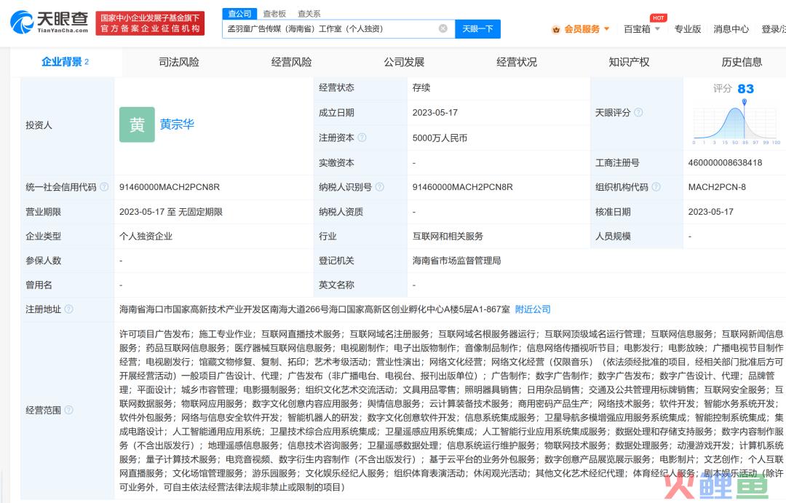Click organization code MACH2PCN-8
This screenshot has width=786, height=503.
tap(717, 187)
